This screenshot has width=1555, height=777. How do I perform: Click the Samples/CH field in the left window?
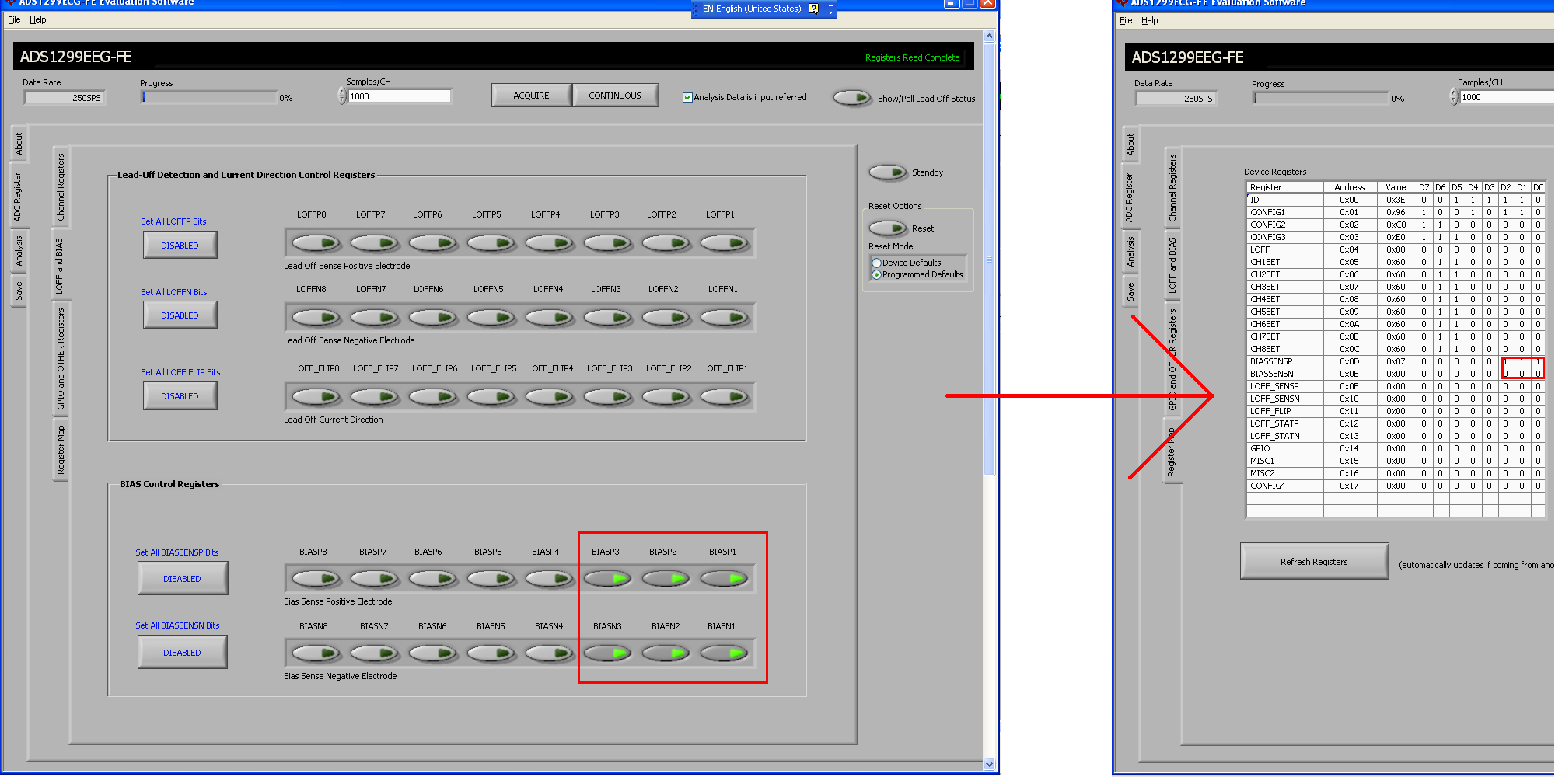coord(400,96)
